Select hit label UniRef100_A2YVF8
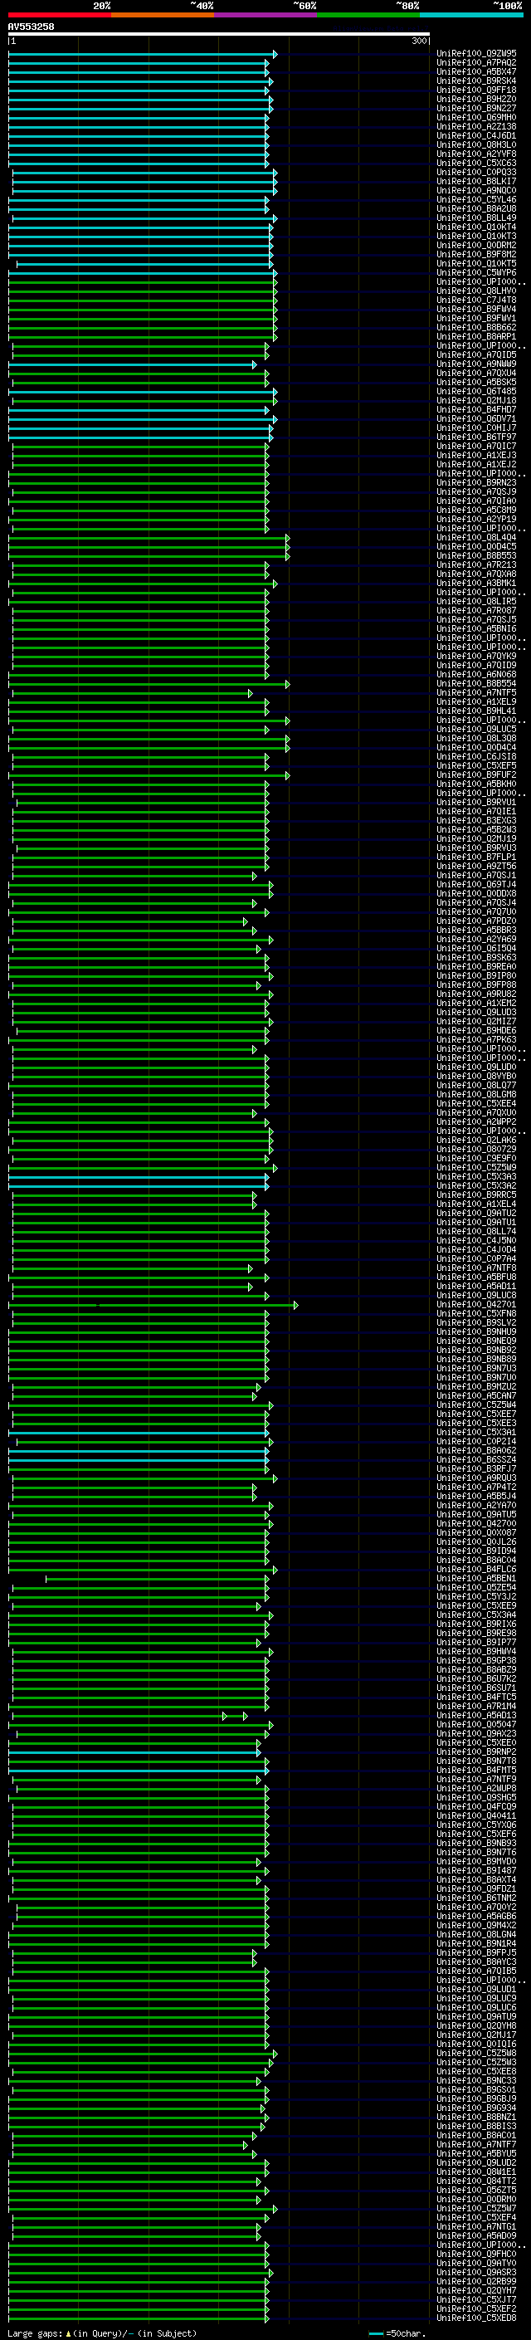Viewport: 531px width, 2340px height. click(476, 154)
